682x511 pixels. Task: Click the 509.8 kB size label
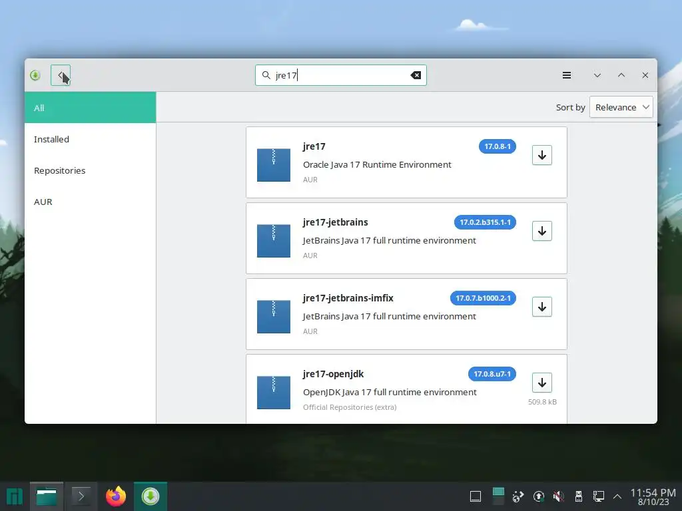click(542, 402)
